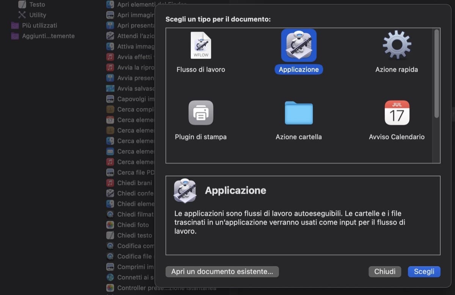455x295 pixels.
Task: Select the Azione cartella blue folder icon
Action: (x=298, y=112)
